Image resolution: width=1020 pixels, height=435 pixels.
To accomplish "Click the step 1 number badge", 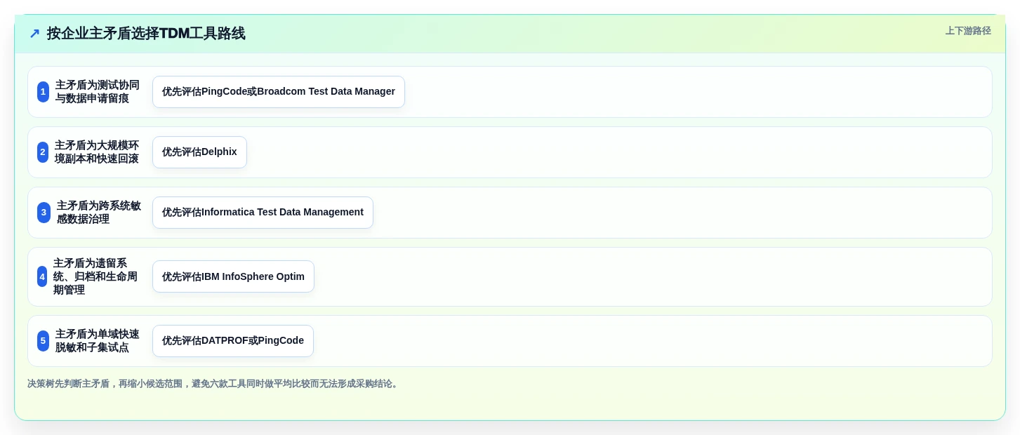I will click(x=43, y=92).
